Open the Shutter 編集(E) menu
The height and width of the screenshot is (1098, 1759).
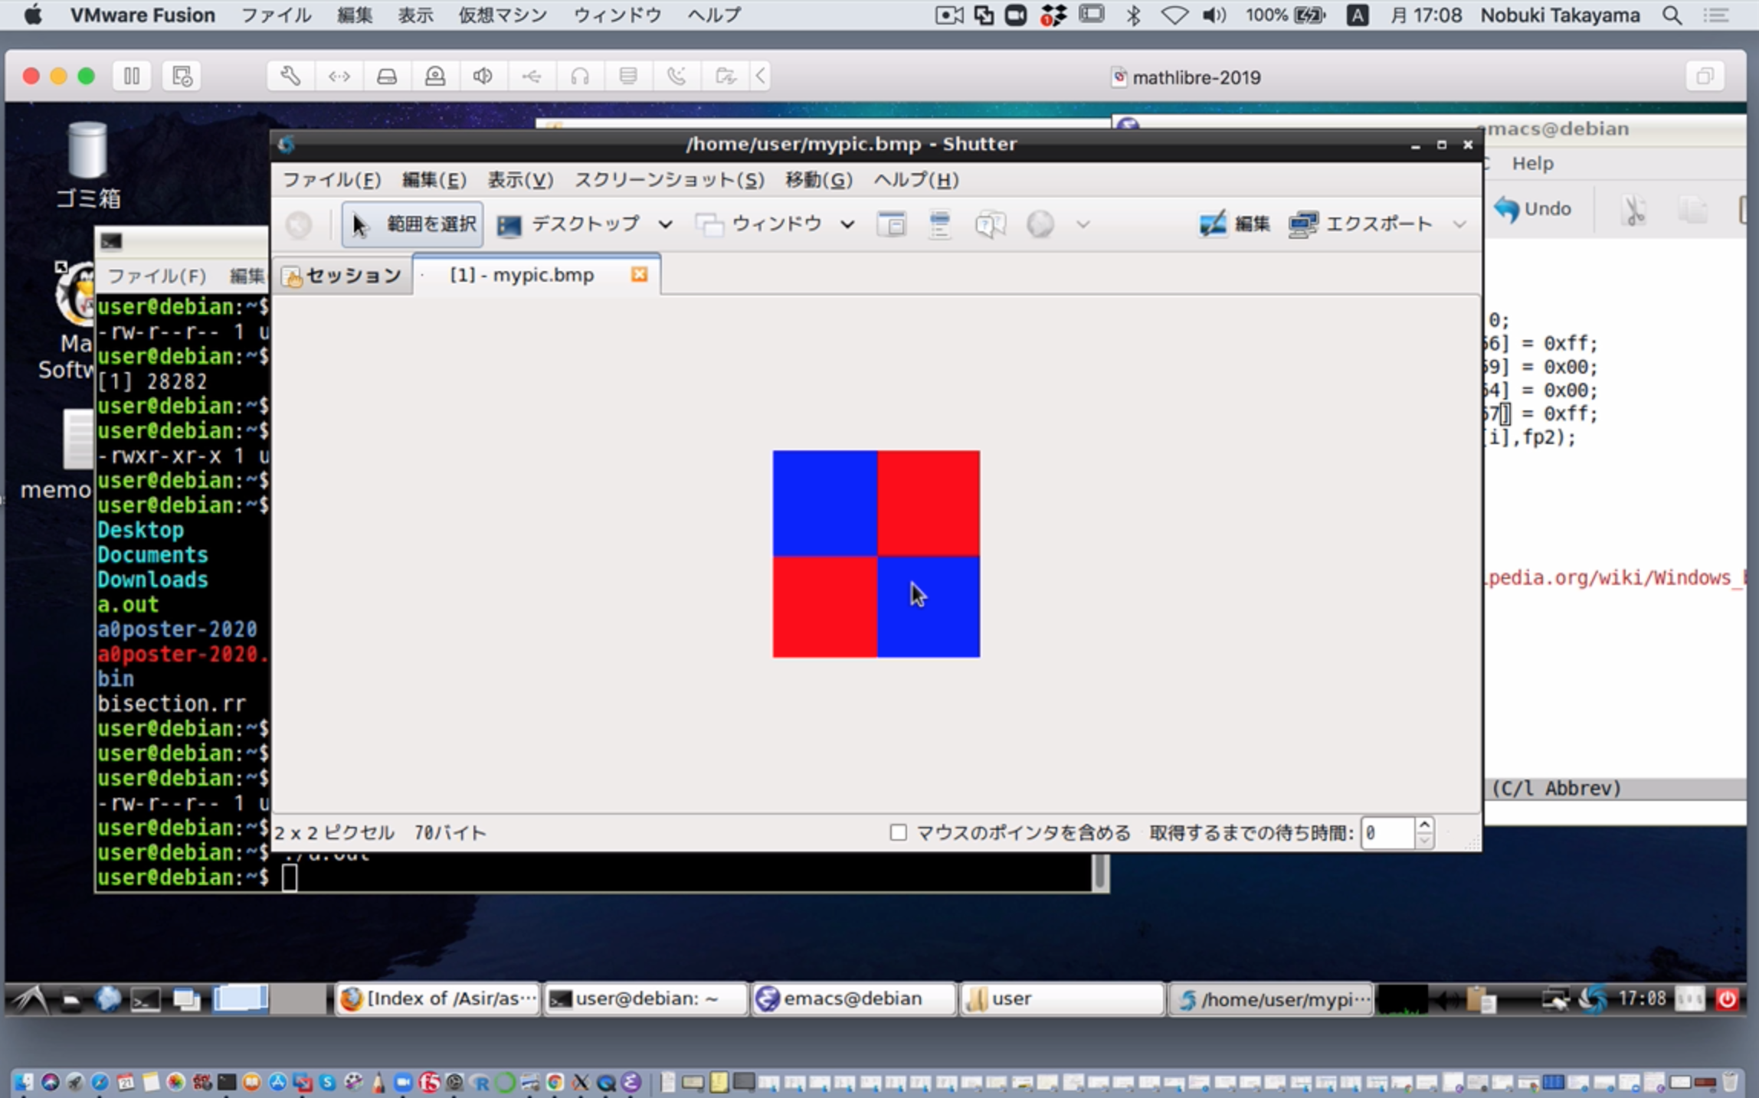[x=434, y=180]
